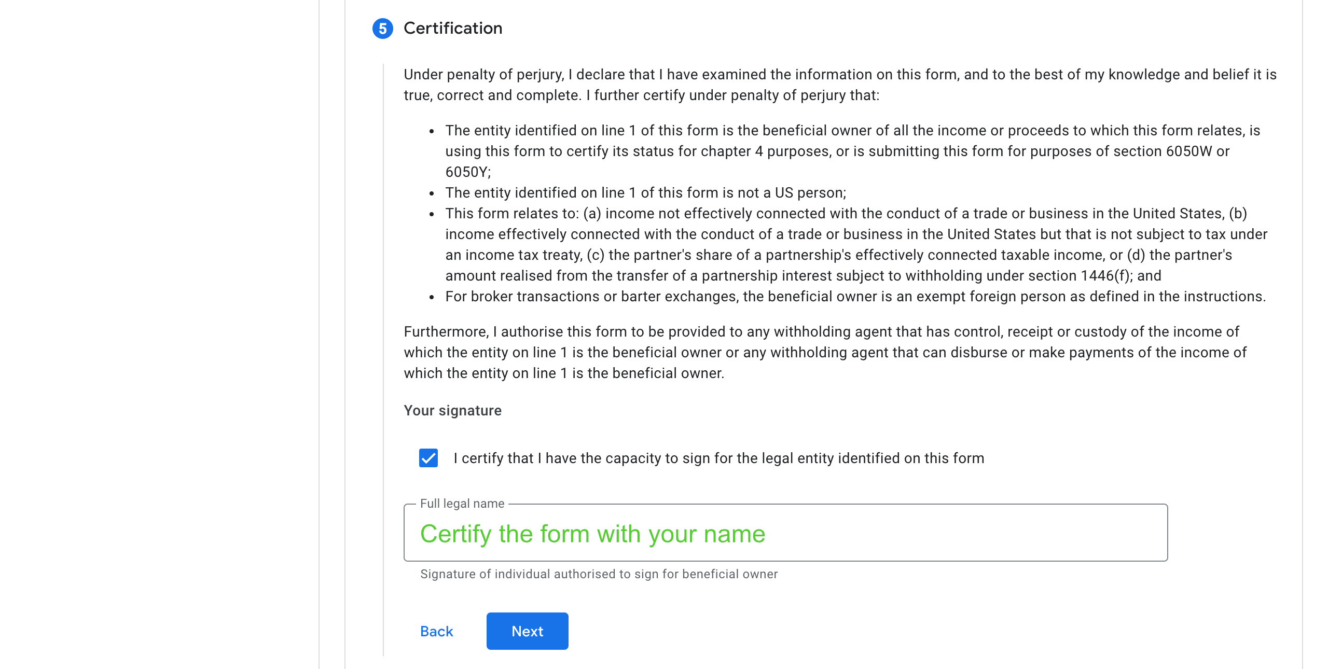Select the Certification section heading
The image size is (1328, 669).
(453, 28)
